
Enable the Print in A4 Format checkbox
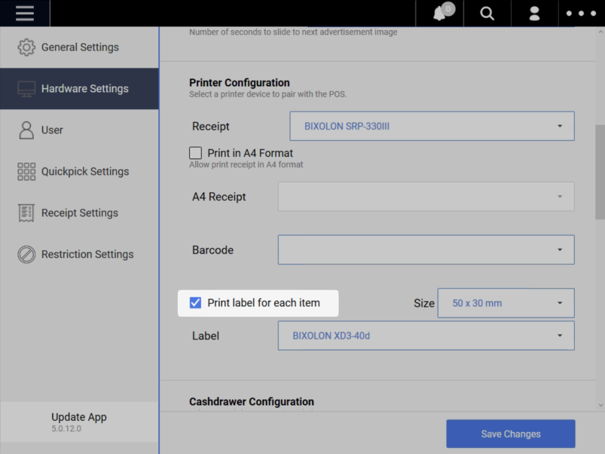click(x=196, y=153)
